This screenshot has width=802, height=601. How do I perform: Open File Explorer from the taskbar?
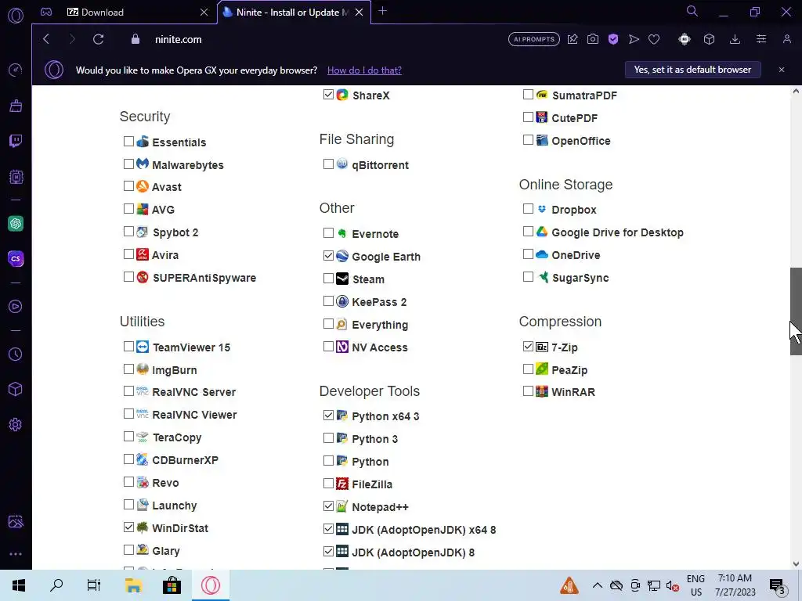coord(133,585)
